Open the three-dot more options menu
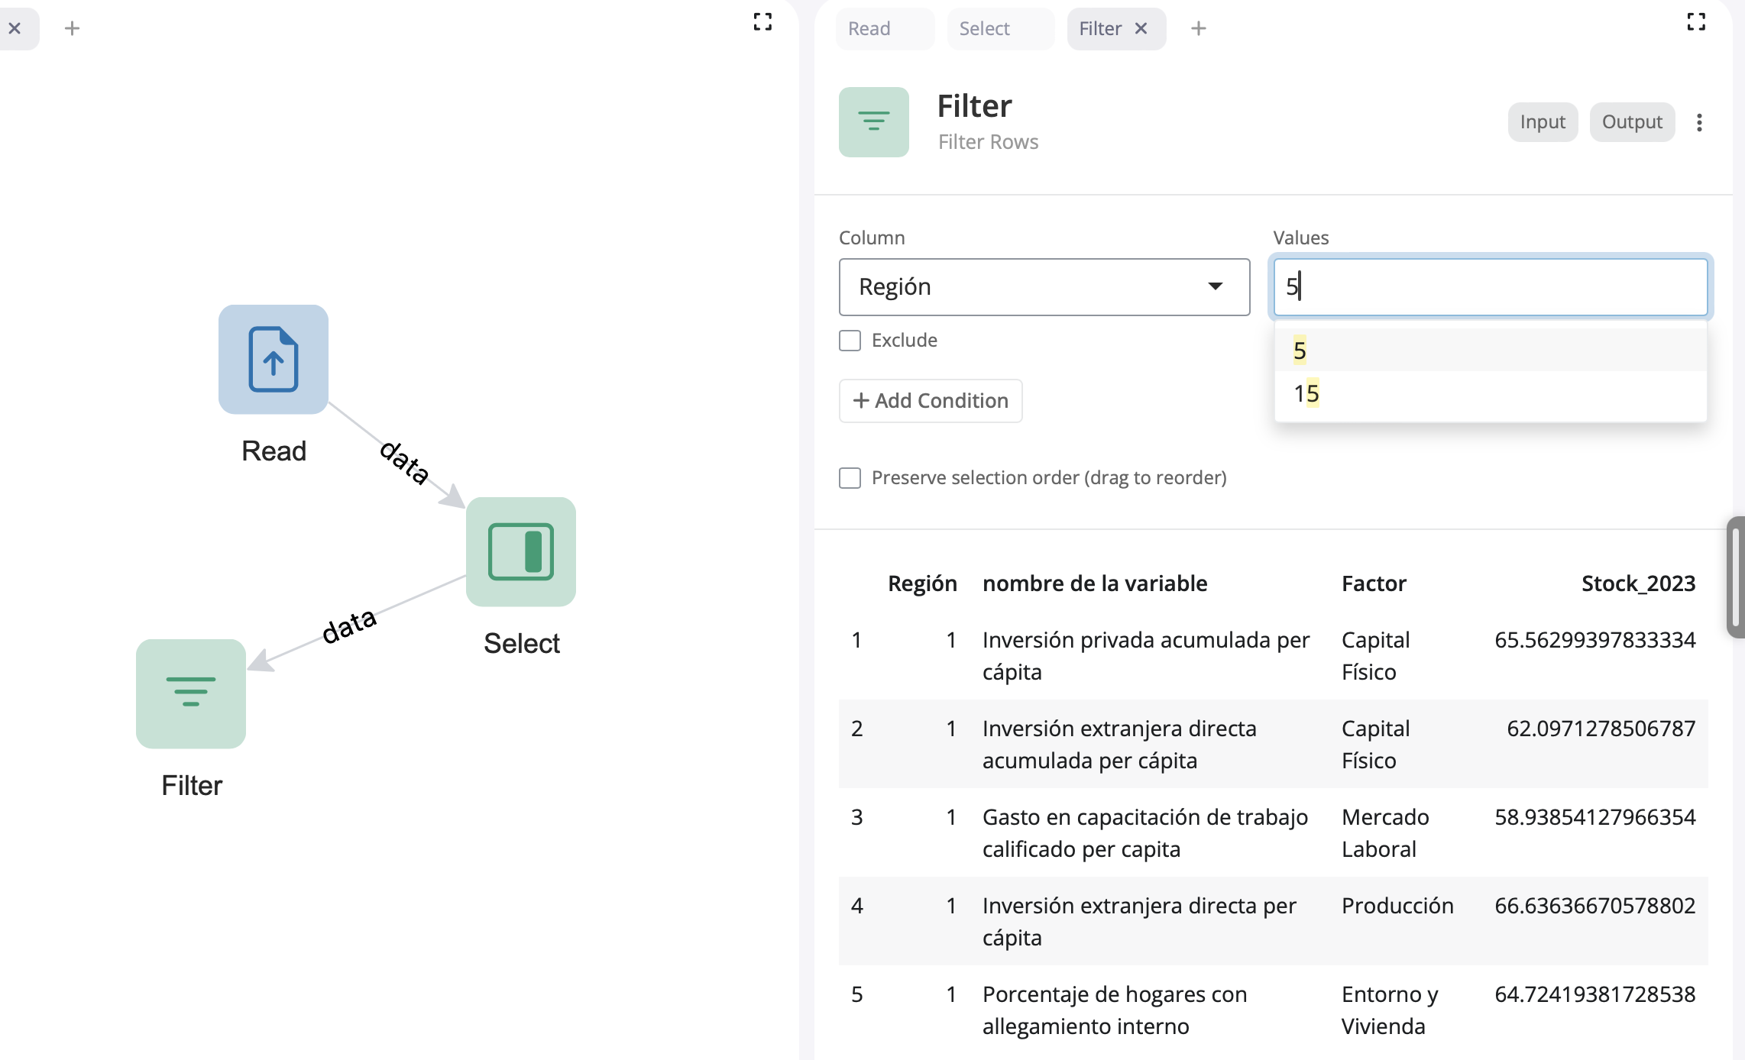The image size is (1745, 1060). point(1699,122)
